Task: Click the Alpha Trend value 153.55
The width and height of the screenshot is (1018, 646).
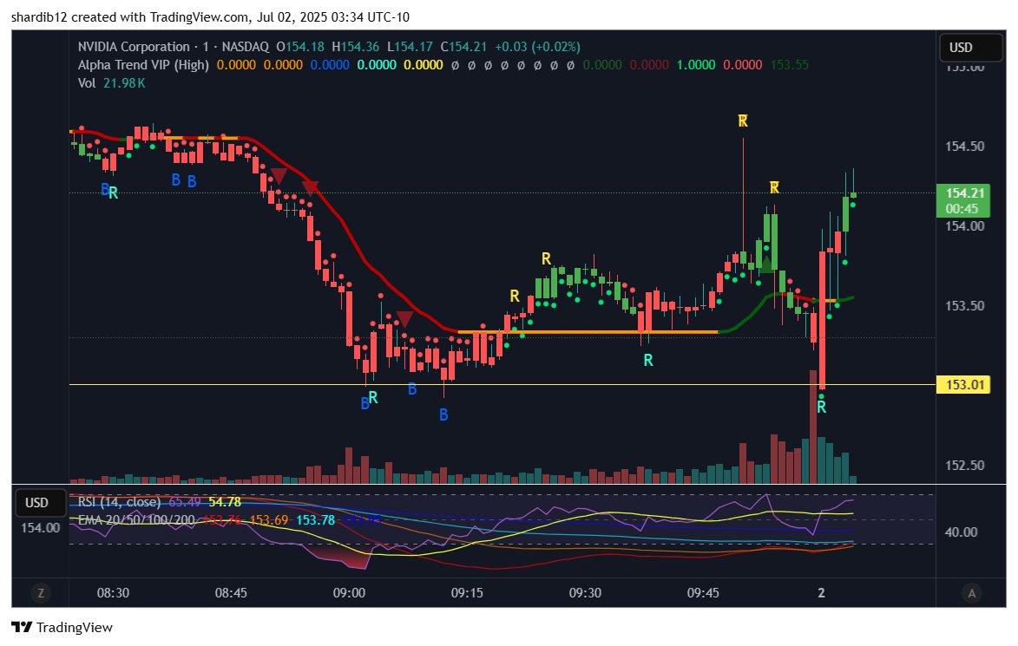Action: point(790,65)
